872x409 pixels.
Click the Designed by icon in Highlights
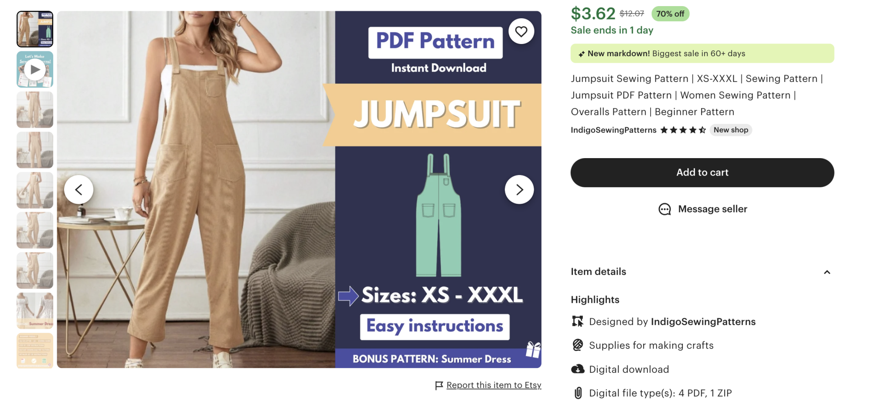pyautogui.click(x=578, y=321)
